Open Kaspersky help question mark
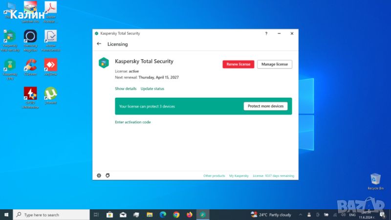The height and width of the screenshot is (220, 391). [266, 33]
